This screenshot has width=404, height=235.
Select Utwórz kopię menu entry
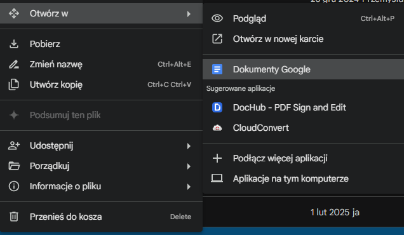coord(101,84)
